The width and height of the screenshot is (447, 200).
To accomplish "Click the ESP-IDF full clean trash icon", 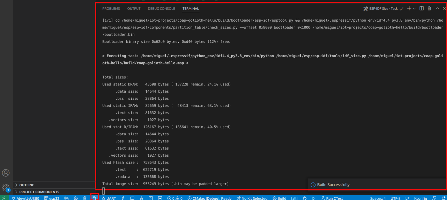I will pos(85,198).
